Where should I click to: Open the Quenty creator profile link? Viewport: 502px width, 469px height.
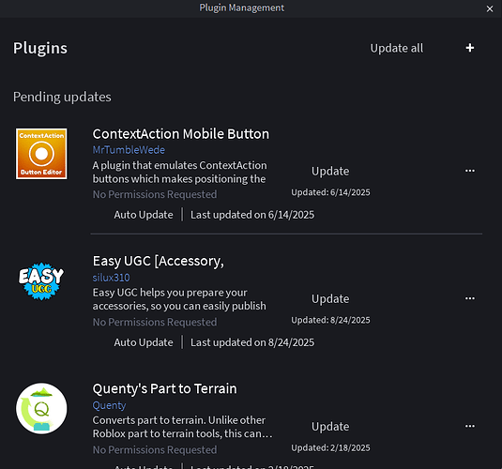(109, 405)
